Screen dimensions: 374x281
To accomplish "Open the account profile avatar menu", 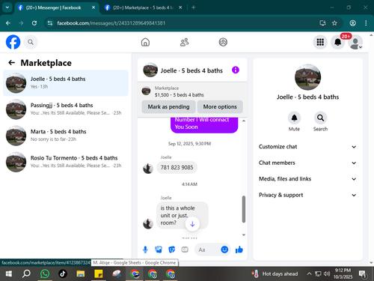I will 355,42.
